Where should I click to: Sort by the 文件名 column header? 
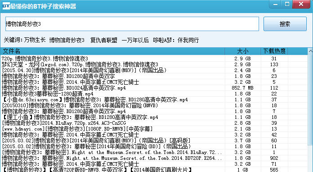[112, 51]
